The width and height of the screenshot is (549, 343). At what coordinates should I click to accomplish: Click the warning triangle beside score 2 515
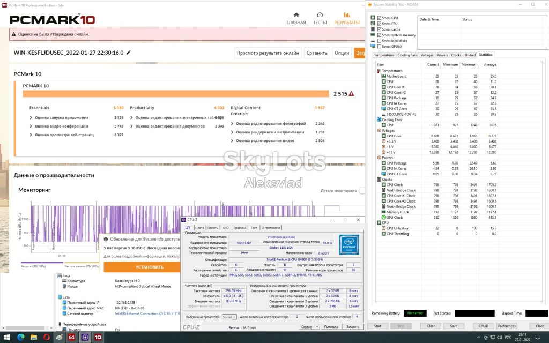[x=351, y=93]
